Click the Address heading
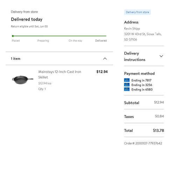This screenshot has width=175, height=170. 131,22
